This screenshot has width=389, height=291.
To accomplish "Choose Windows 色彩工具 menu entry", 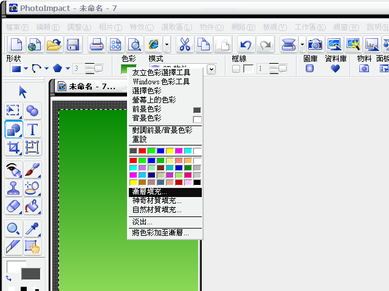I will point(165,81).
